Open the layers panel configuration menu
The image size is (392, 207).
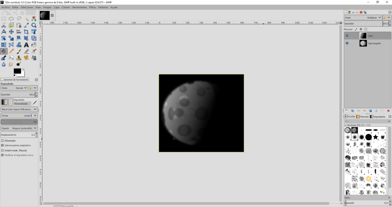389,12
